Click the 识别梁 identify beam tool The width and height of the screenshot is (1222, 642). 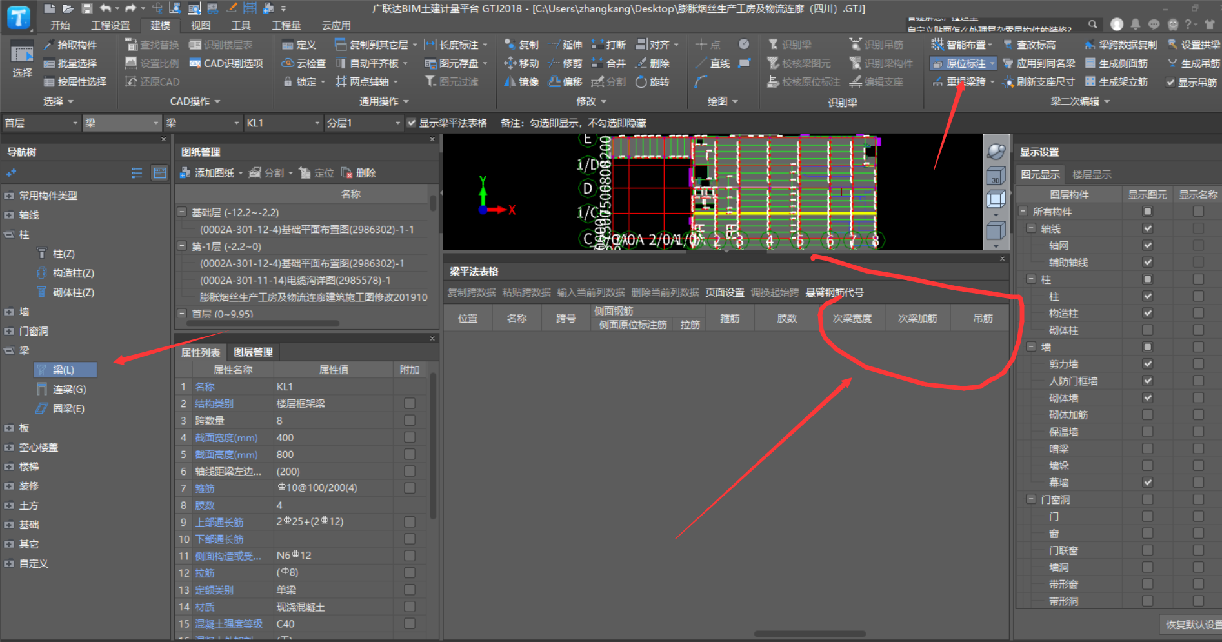(790, 45)
